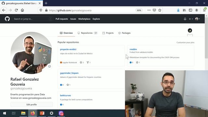The image size is (208, 117).
Task: Reload the page with the refresh icon
Action: (16, 10)
